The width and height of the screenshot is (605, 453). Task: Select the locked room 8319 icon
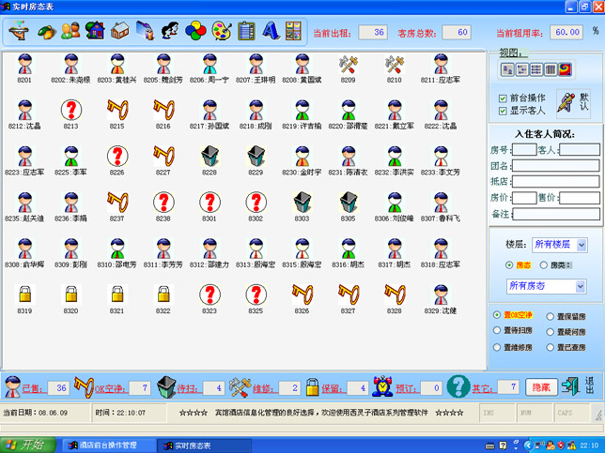pyautogui.click(x=24, y=295)
